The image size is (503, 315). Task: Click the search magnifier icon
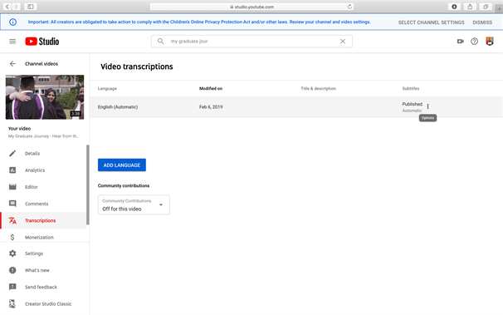click(x=161, y=41)
